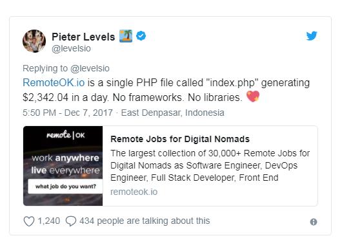Open 434 people are talking about this
The height and width of the screenshot is (247, 342).
pyautogui.click(x=145, y=221)
